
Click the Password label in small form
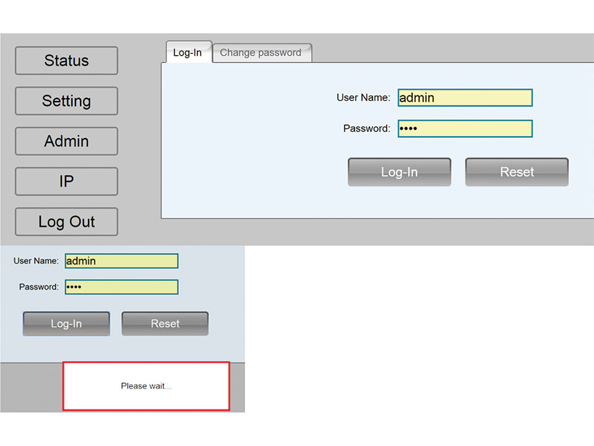[38, 287]
